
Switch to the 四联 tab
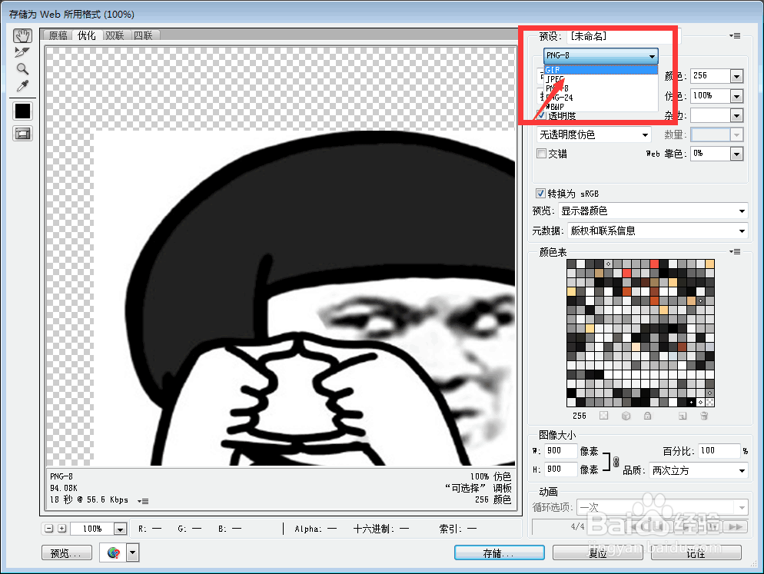143,35
